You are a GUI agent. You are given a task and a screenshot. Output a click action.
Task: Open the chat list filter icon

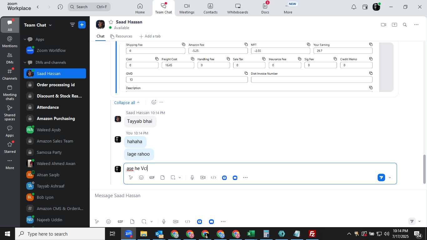tap(72, 25)
